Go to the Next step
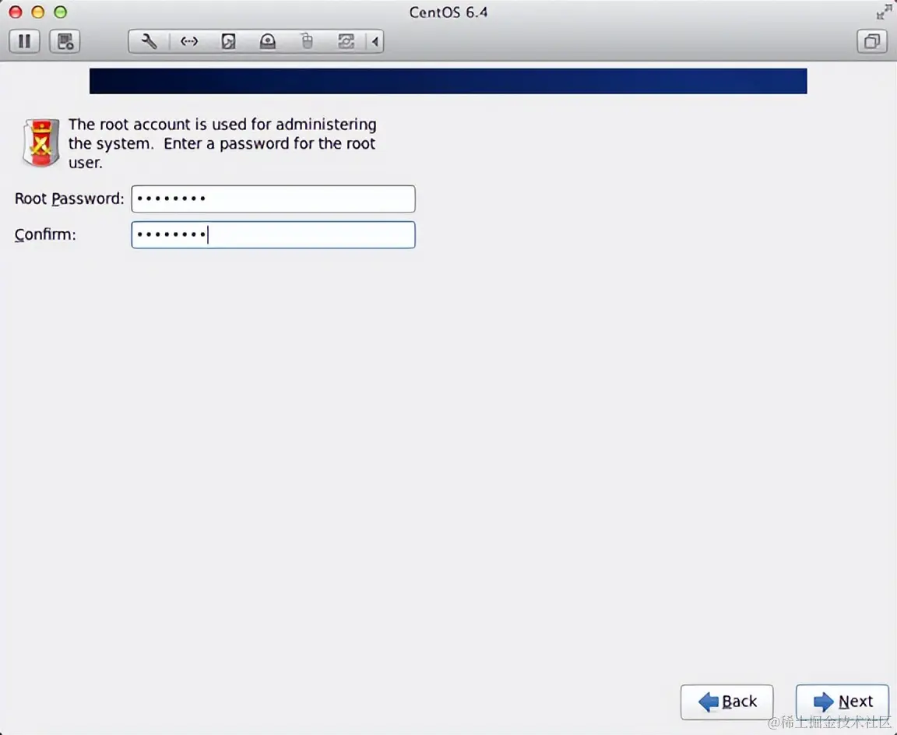The image size is (897, 735). click(x=842, y=702)
